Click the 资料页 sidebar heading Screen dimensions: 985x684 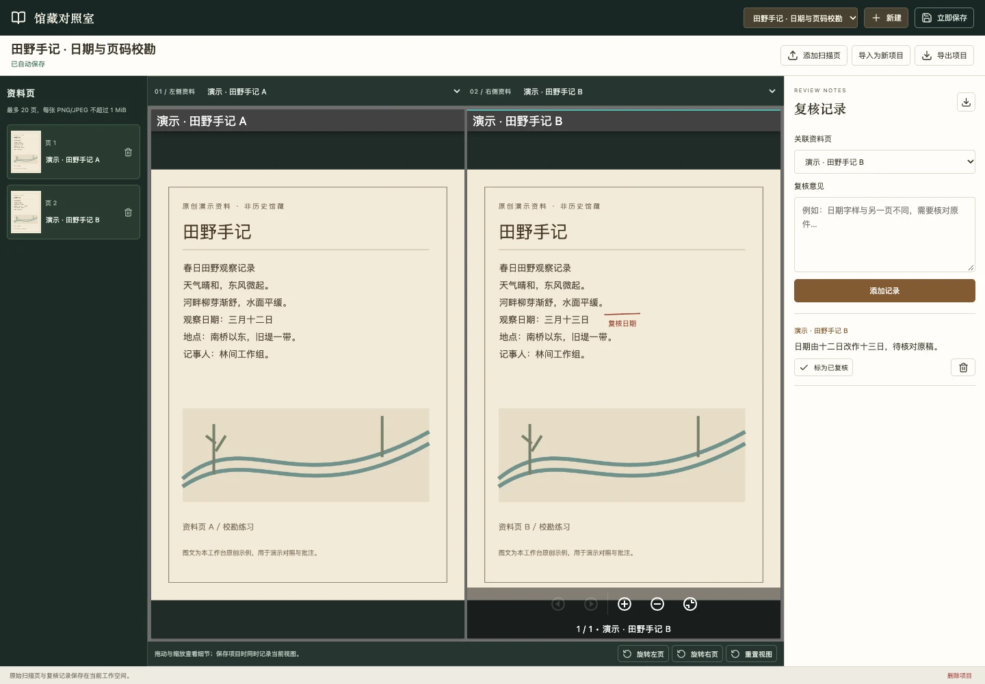(x=21, y=93)
